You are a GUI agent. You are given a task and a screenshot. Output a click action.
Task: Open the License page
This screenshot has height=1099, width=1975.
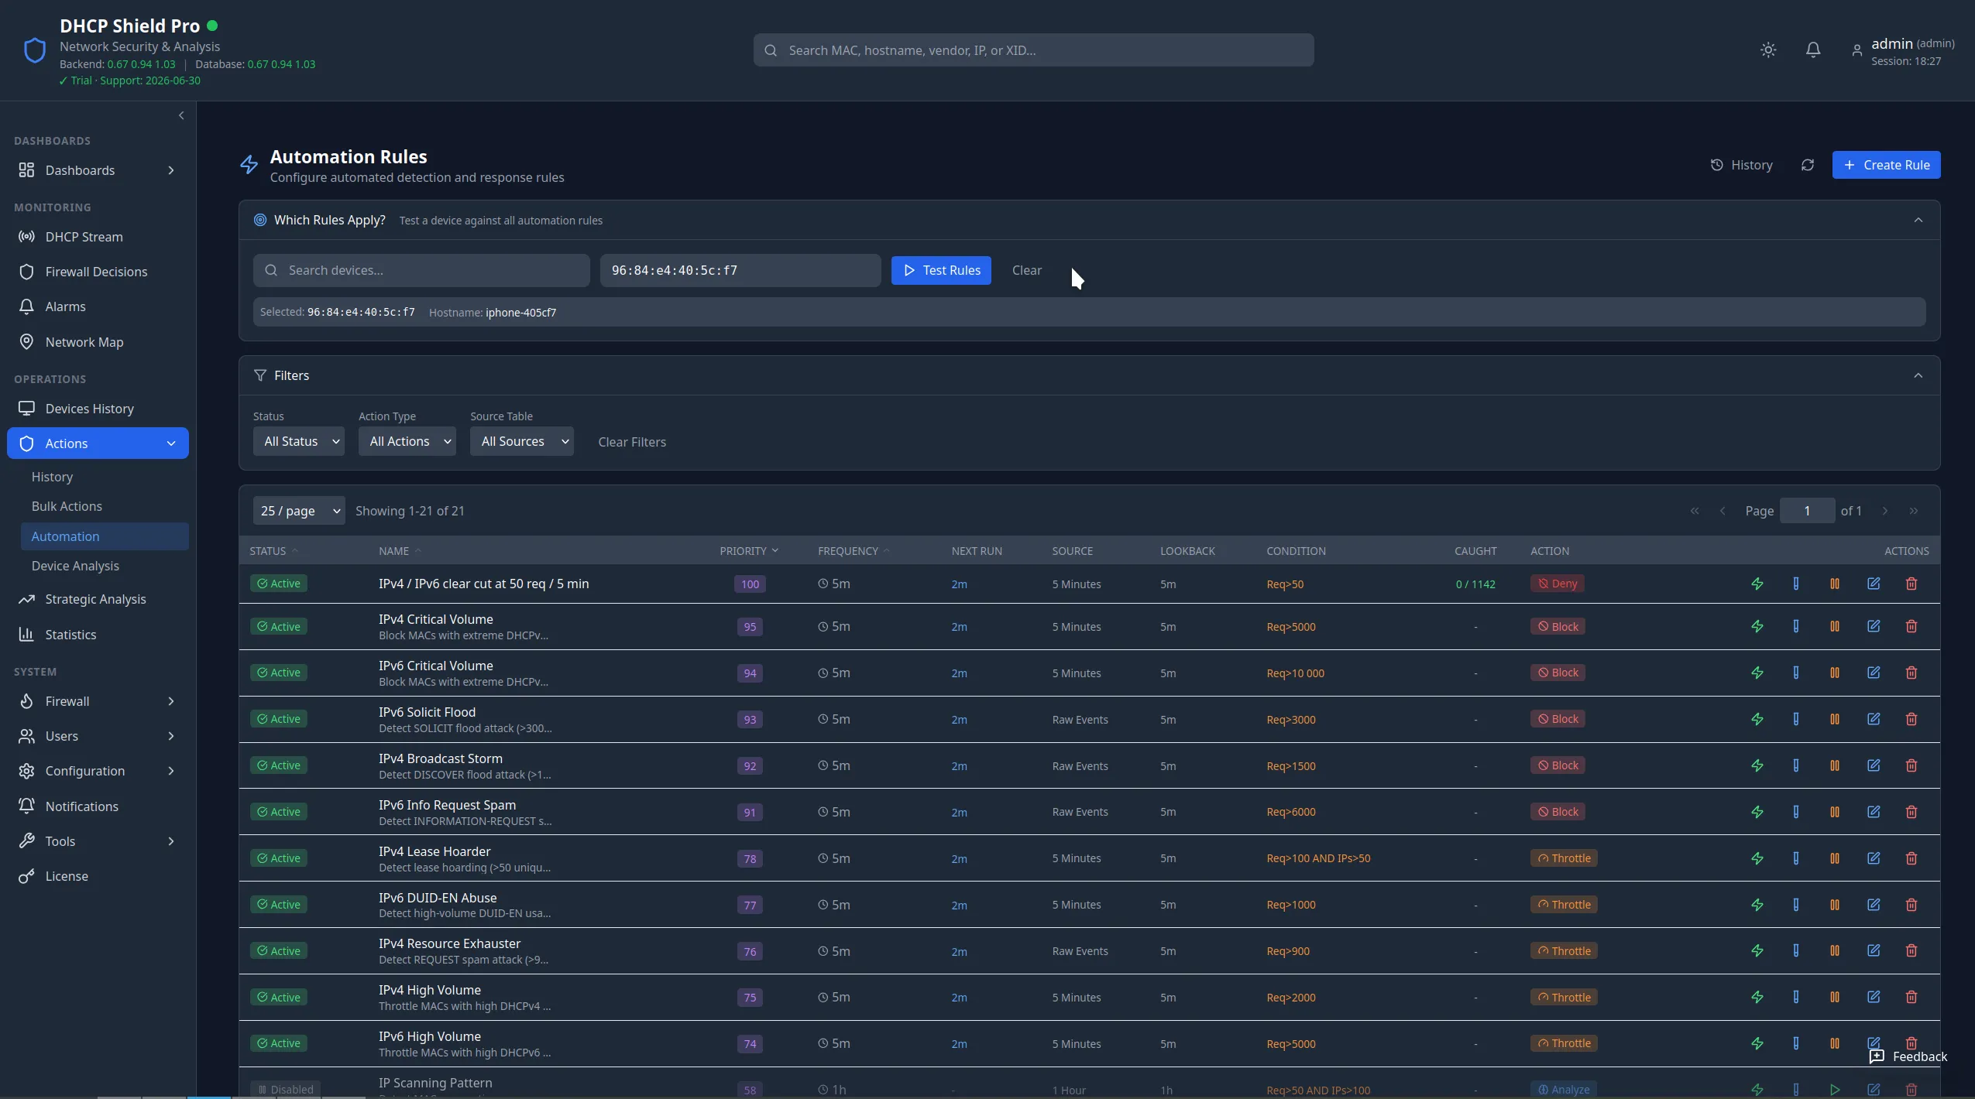click(x=98, y=876)
